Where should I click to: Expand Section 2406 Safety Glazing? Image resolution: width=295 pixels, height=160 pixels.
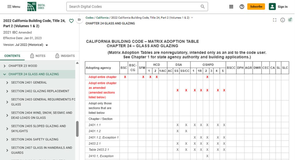[x=7, y=139]
